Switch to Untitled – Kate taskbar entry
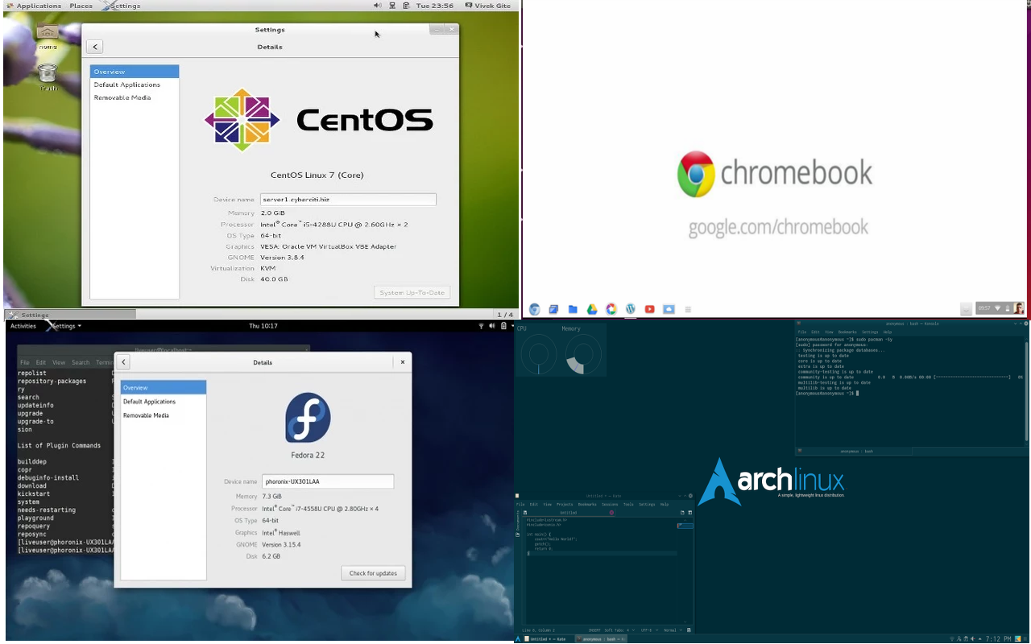 (549, 639)
